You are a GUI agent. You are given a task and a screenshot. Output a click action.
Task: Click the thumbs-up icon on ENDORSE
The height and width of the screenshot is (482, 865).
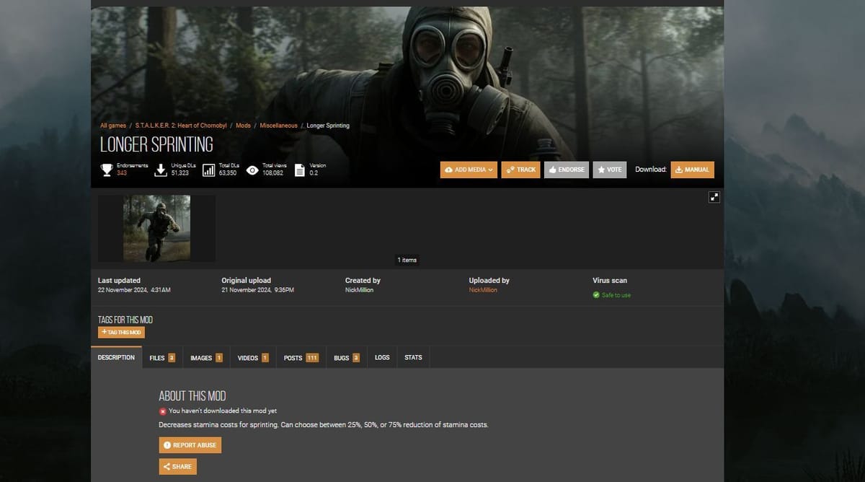click(551, 170)
